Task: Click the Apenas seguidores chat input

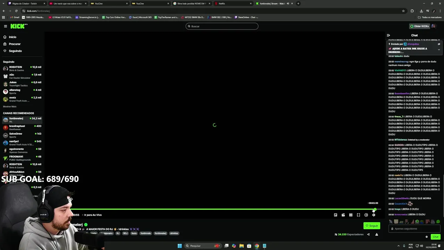Action: point(415,228)
